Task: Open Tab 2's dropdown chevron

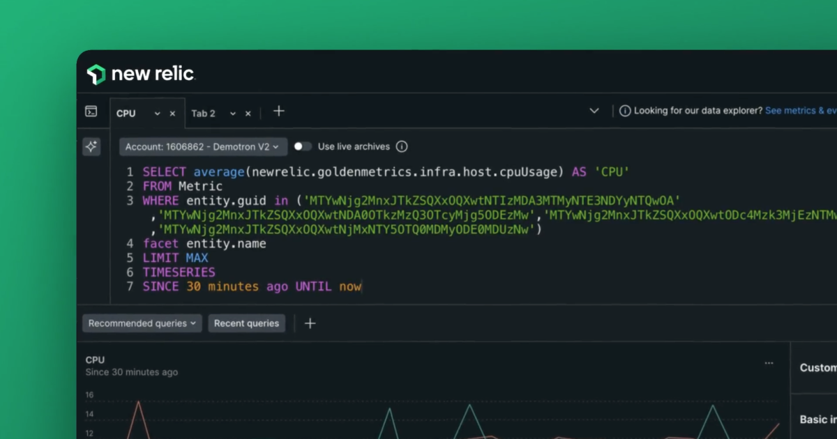Action: pos(234,112)
